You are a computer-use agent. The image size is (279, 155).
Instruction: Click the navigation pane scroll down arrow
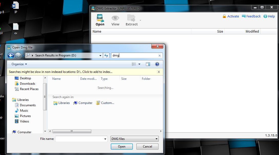pos(45,131)
